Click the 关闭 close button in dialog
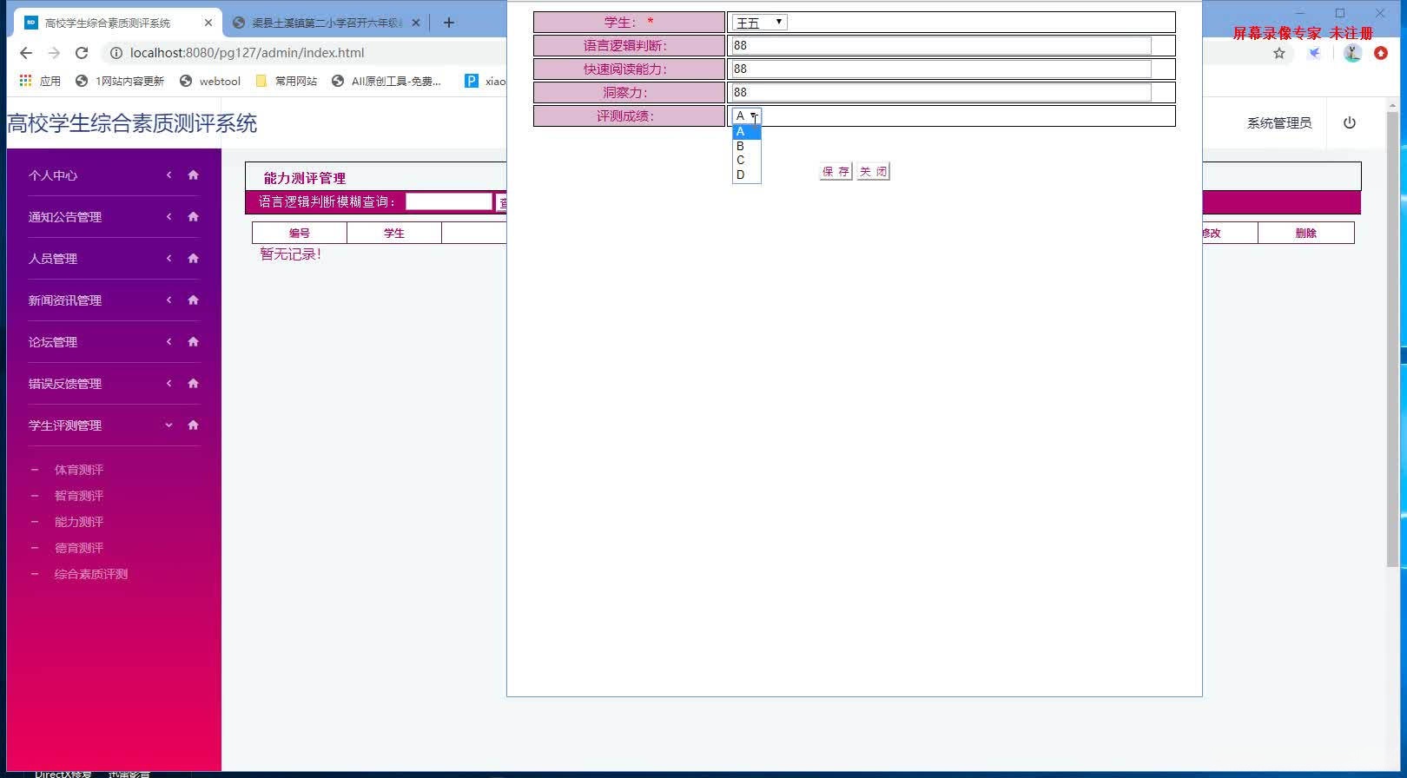 873,172
